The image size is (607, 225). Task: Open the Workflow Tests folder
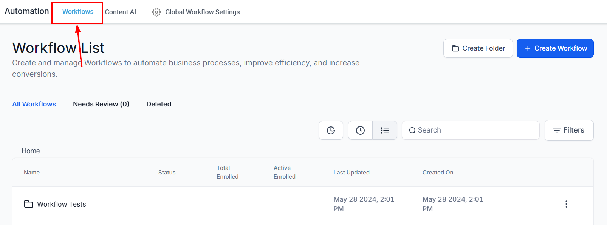point(62,204)
